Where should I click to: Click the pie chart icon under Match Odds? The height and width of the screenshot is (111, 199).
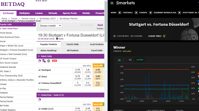click(x=39, y=61)
